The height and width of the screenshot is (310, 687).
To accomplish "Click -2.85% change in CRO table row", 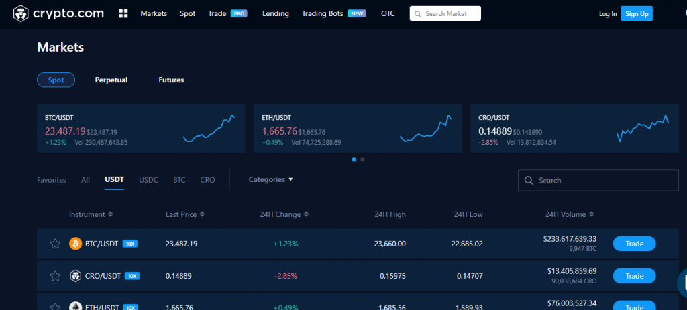I will click(286, 276).
